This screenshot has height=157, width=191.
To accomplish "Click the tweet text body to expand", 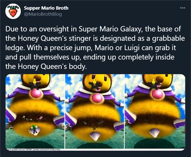I will click(95, 48).
